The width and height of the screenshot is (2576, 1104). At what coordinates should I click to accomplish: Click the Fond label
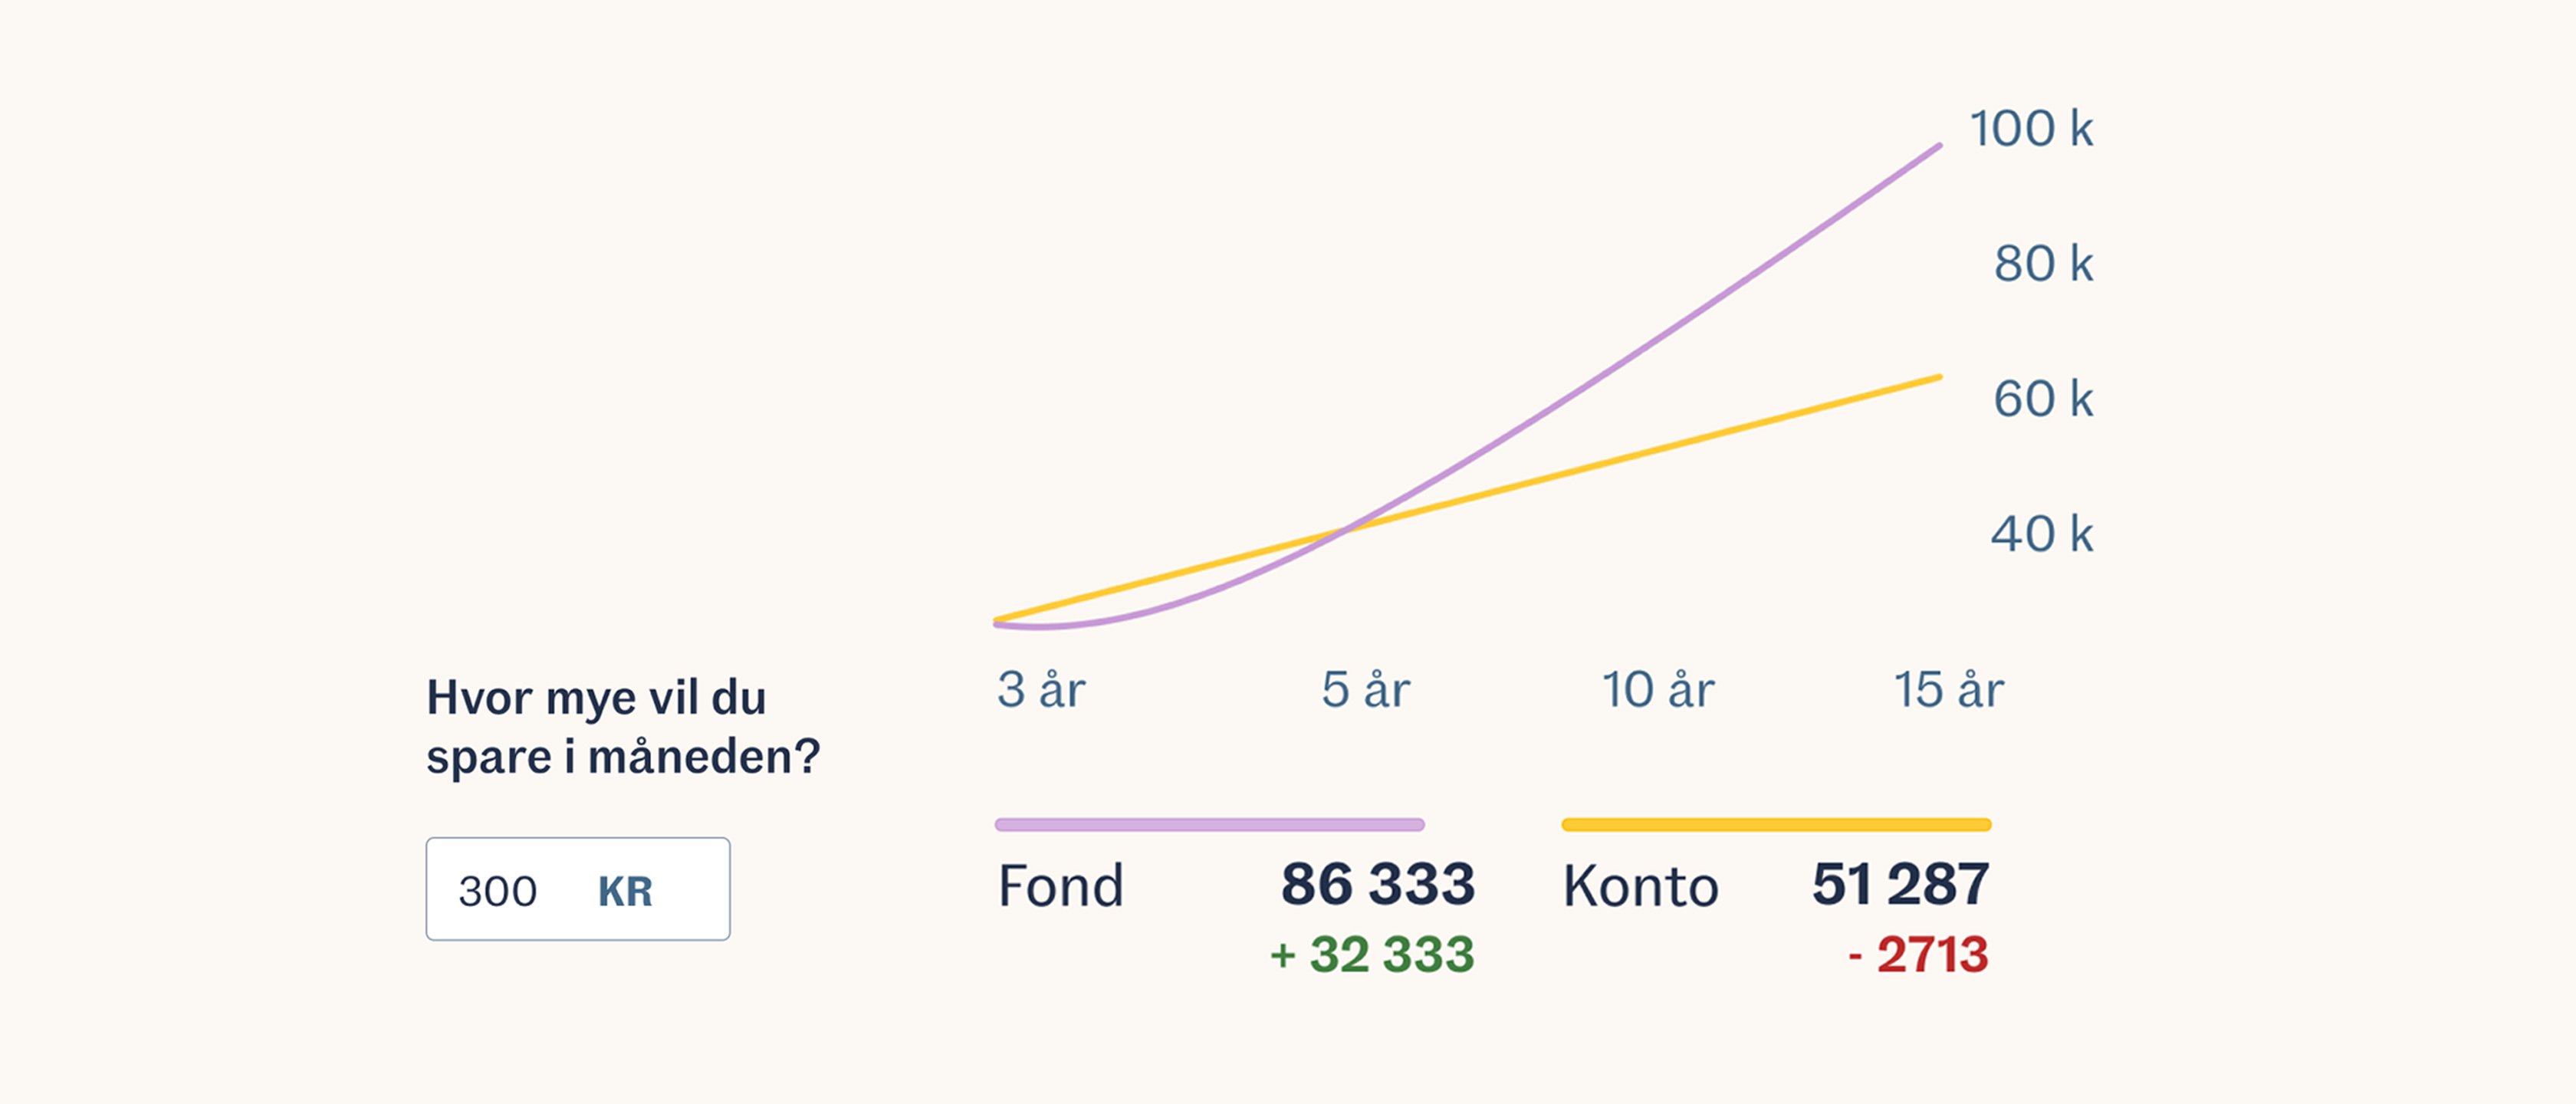[1061, 886]
